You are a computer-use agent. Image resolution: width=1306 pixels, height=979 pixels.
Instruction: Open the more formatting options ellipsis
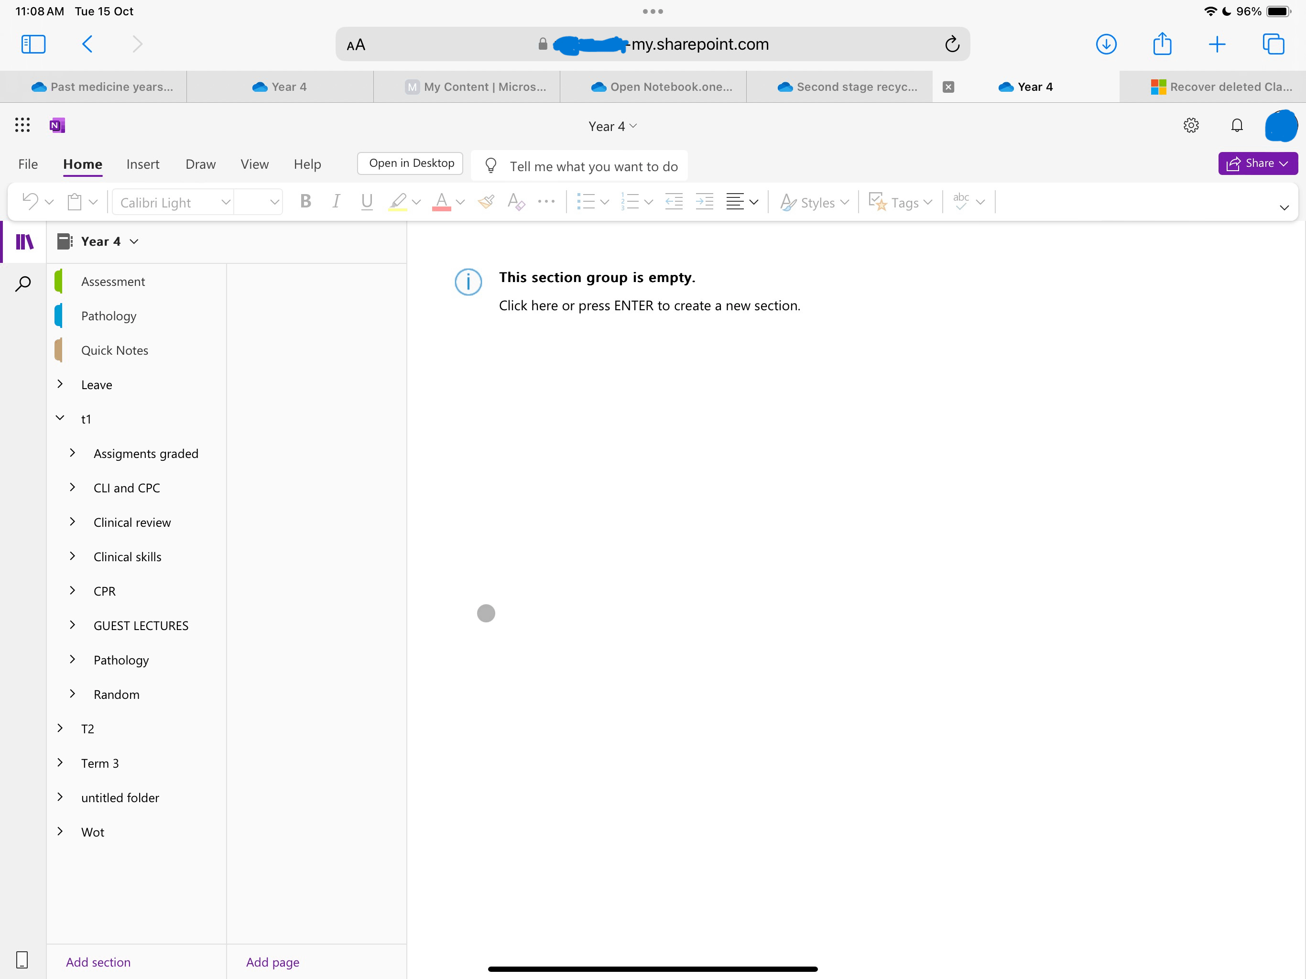coord(547,202)
